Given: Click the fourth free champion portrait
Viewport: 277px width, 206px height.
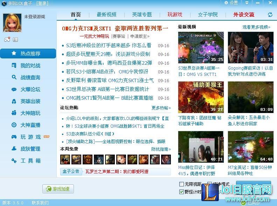Looking at the screenshot, I should (99, 159).
